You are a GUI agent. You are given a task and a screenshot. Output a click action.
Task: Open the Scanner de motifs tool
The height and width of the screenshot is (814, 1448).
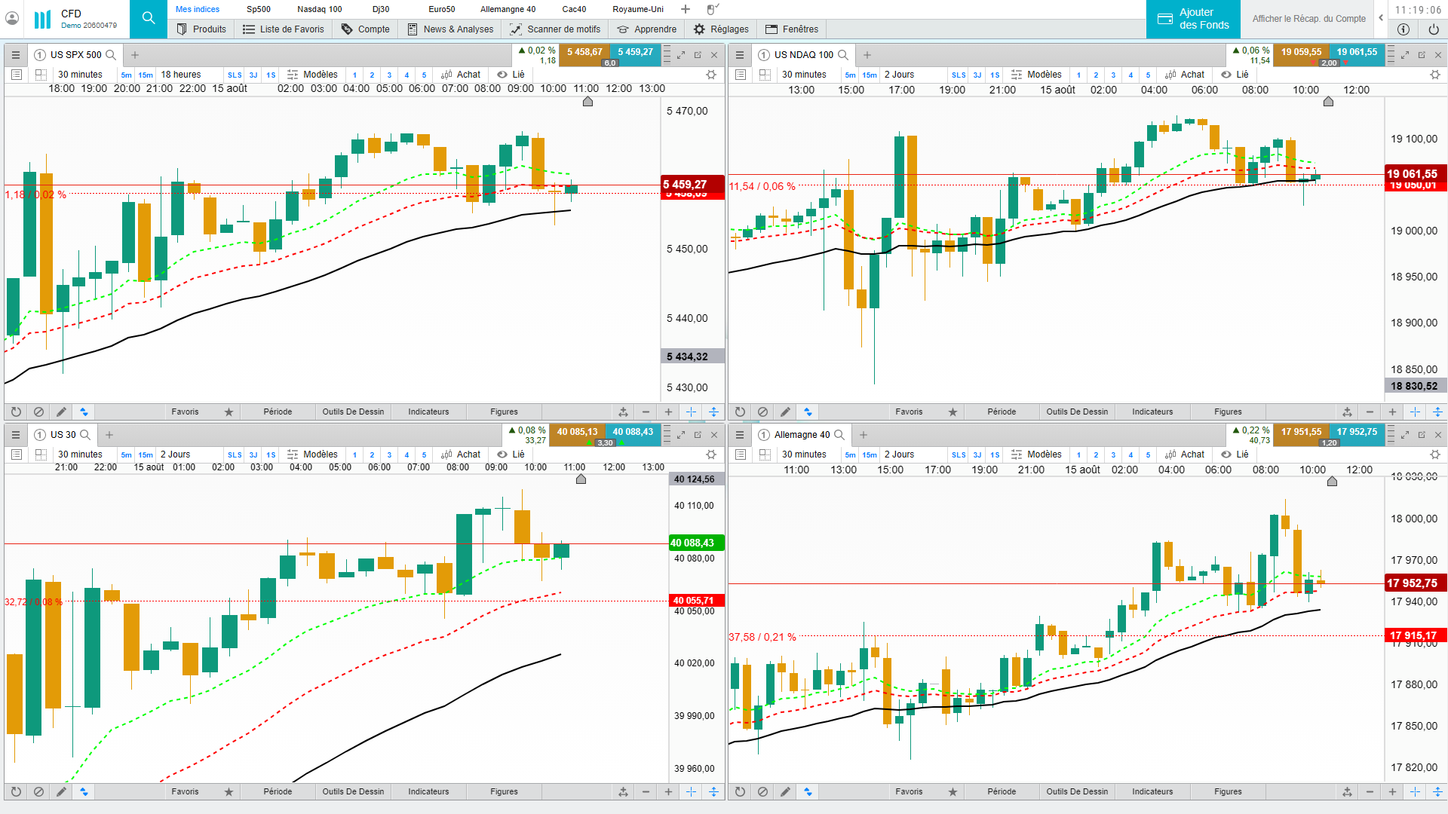555,29
